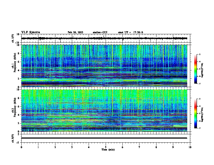Click inside the ch.2 spectrogram panel

pos(104,111)
